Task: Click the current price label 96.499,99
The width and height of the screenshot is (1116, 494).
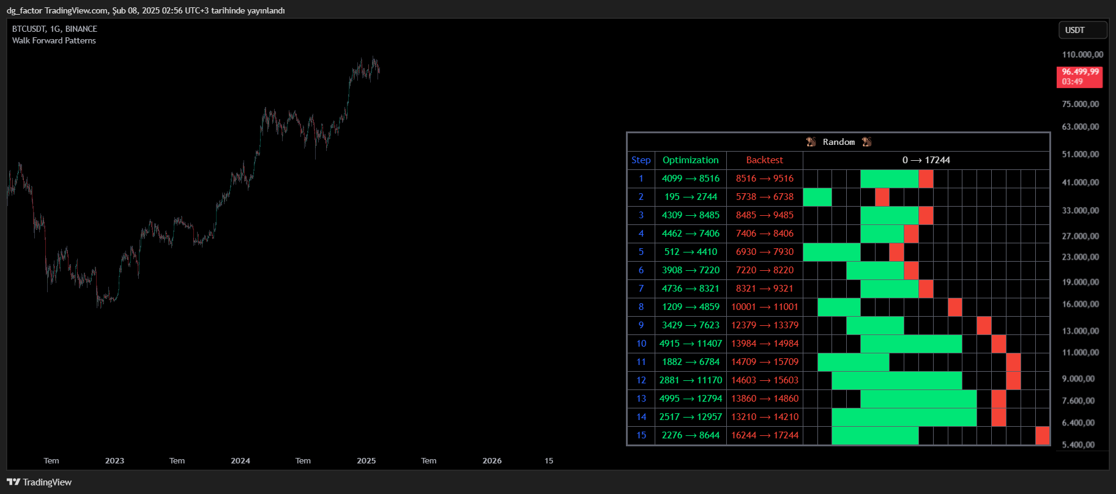Action: [1080, 72]
